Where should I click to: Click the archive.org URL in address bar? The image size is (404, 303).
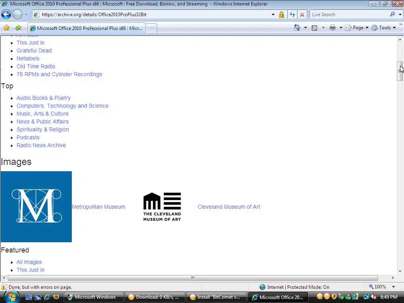pyautogui.click(x=94, y=15)
